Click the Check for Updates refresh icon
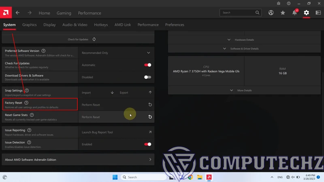Screen dimensions: 324x182 tap(94, 39)
